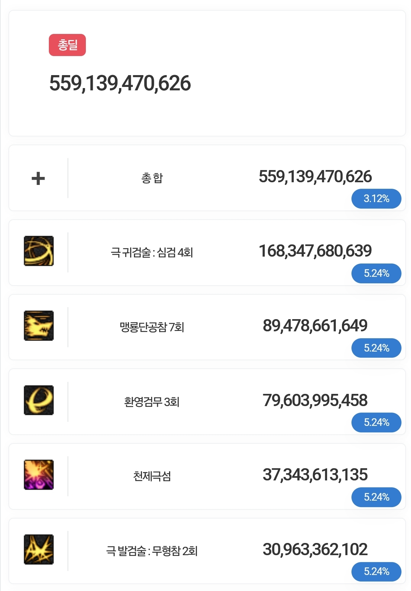The width and height of the screenshot is (411, 591).
Task: Select the 극 귀검술 : 심검 4회 label
Action: pyautogui.click(x=152, y=252)
